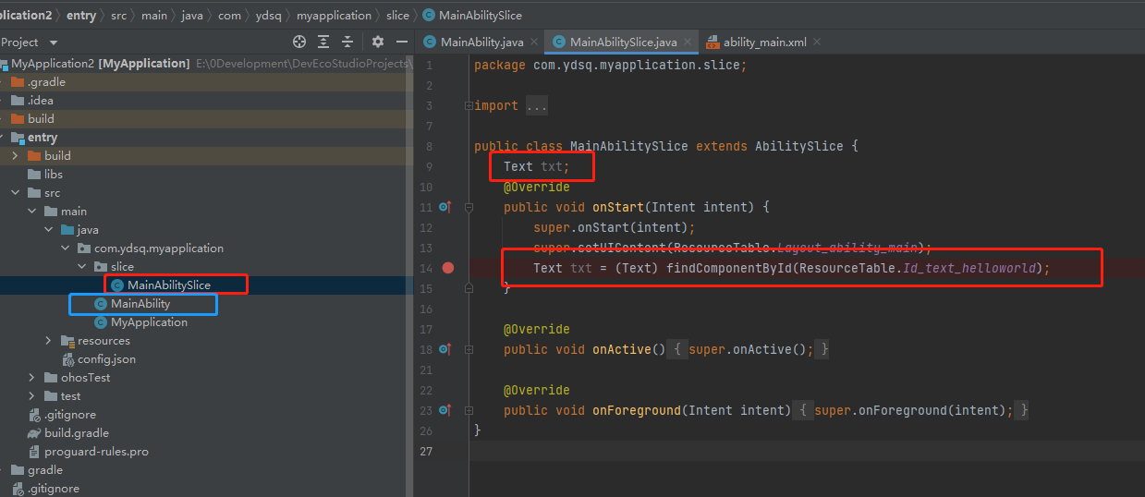Expand the resources folder

pyautogui.click(x=49, y=341)
